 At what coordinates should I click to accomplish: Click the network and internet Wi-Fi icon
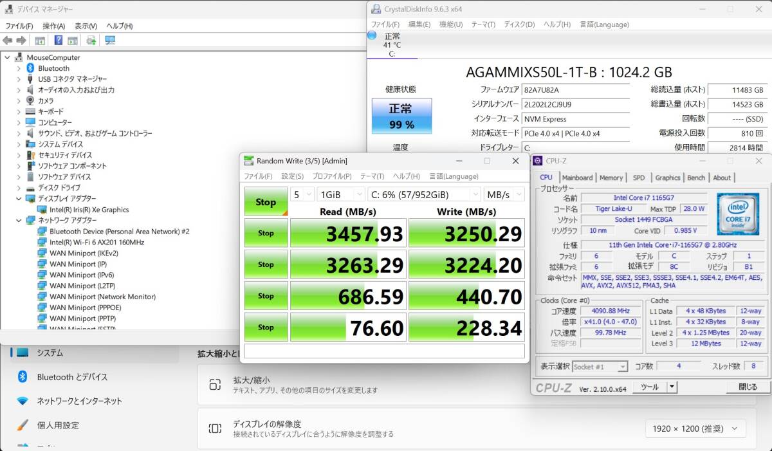point(23,401)
